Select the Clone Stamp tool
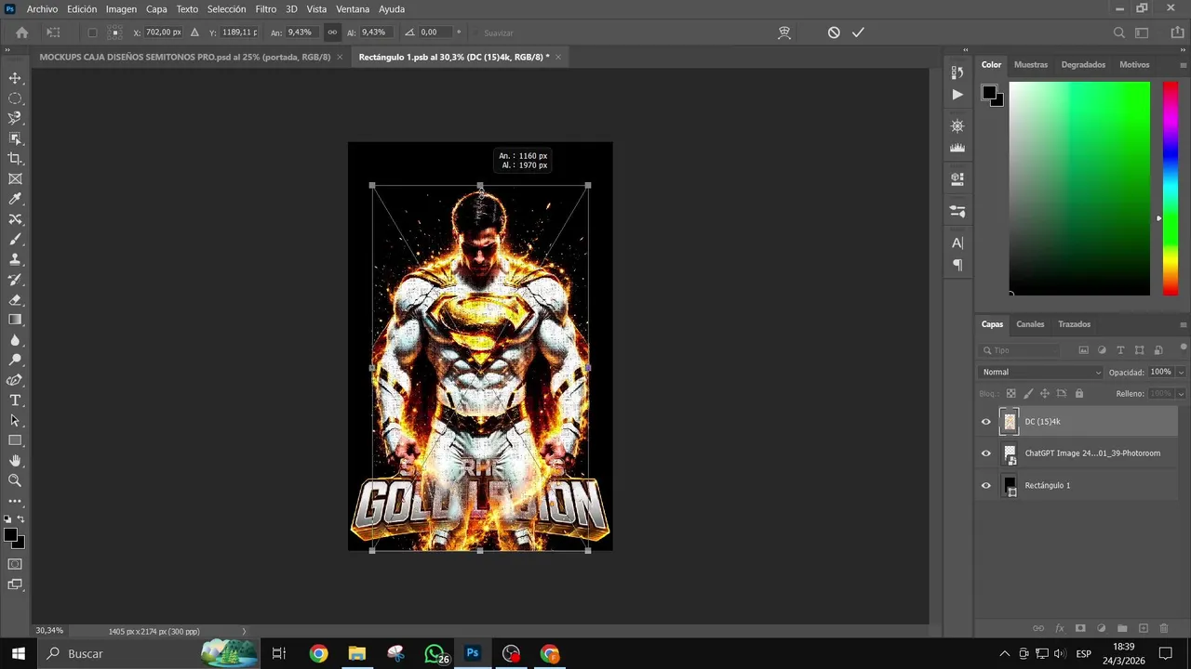1191x669 pixels. [15, 259]
